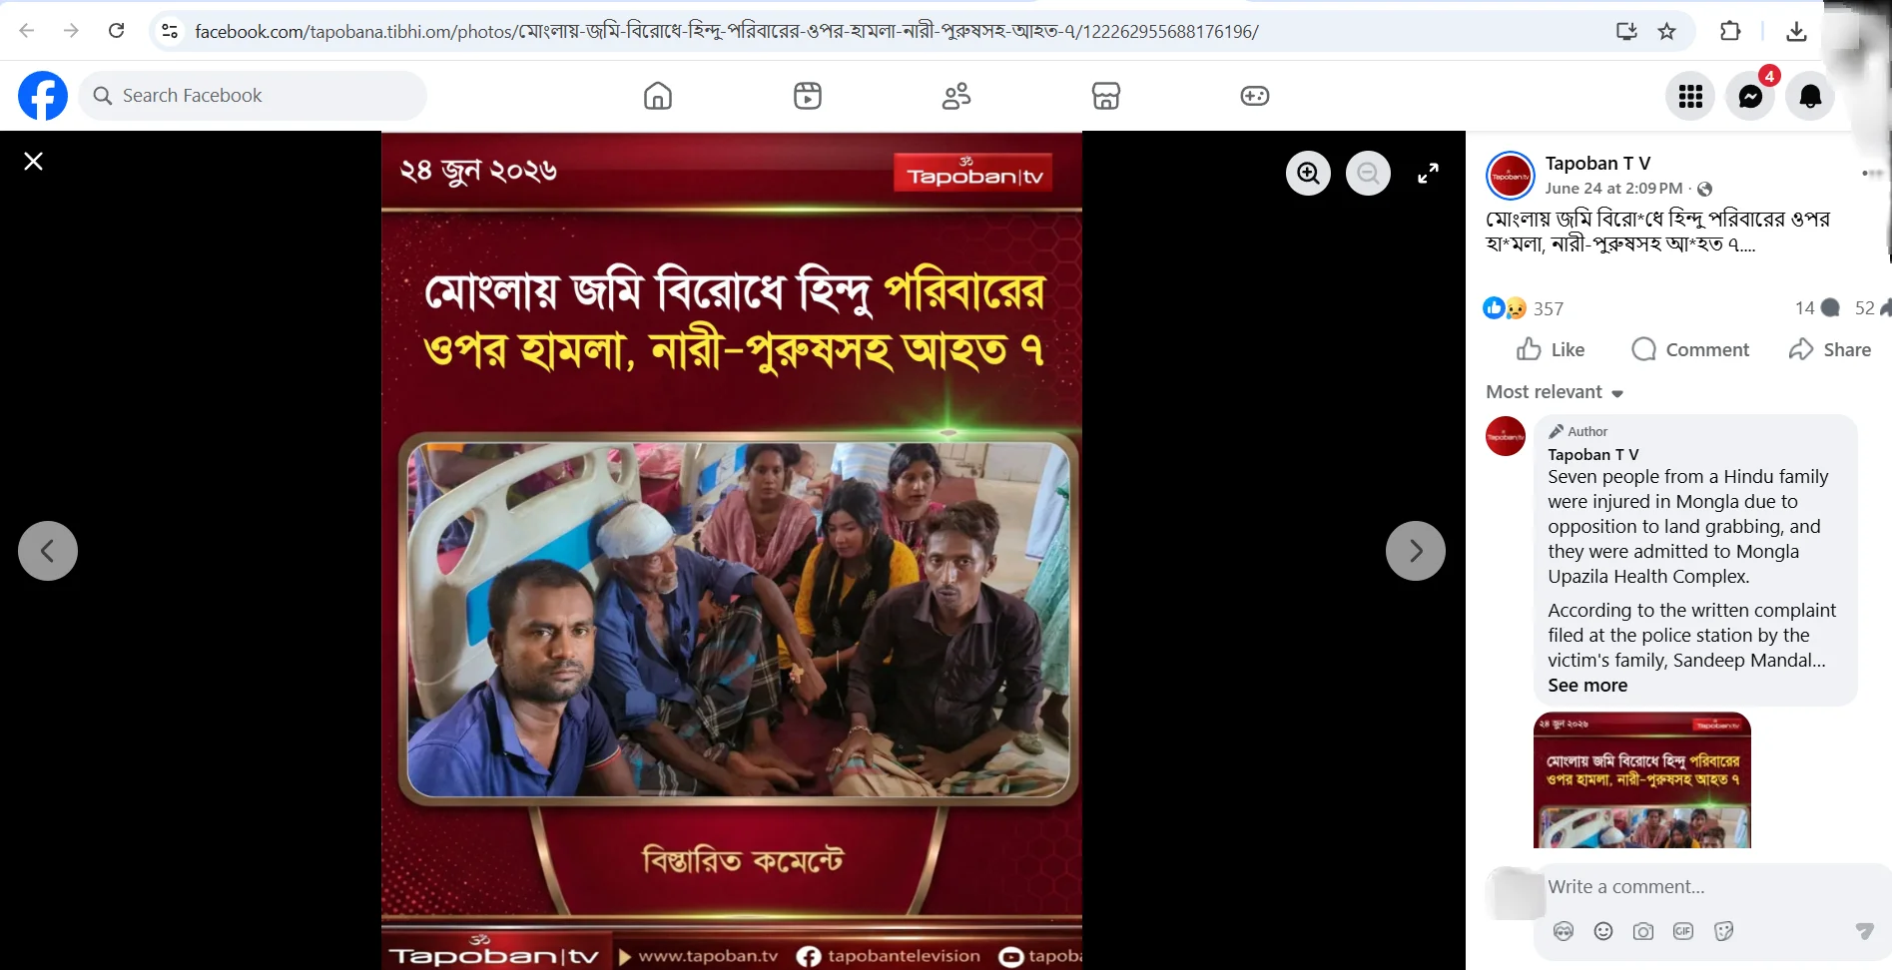Zoom in on the photo
This screenshot has height=970, width=1892.
point(1308,173)
